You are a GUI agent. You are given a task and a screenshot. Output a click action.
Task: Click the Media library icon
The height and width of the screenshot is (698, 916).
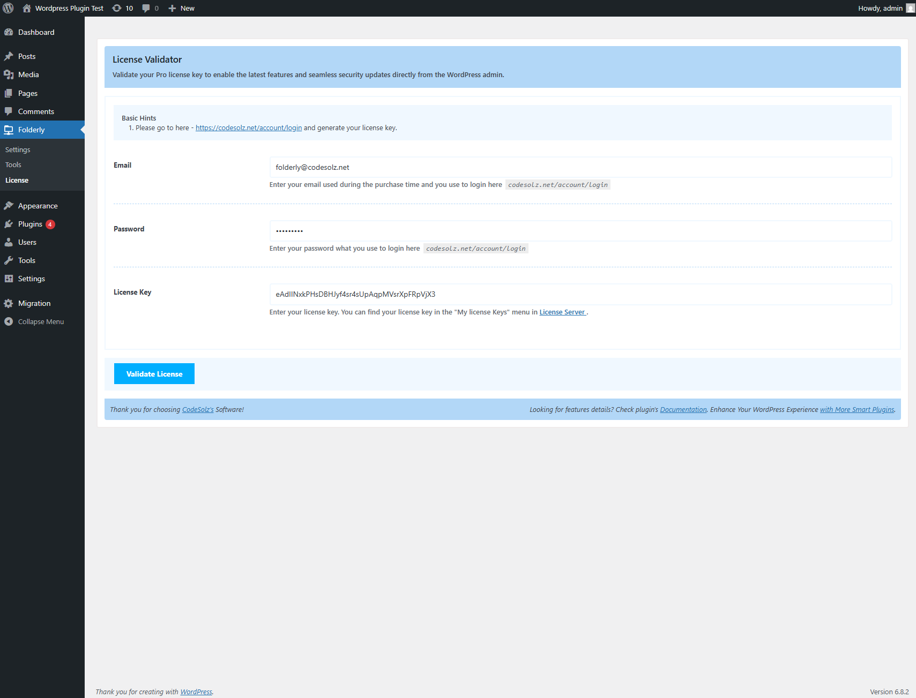tap(9, 74)
